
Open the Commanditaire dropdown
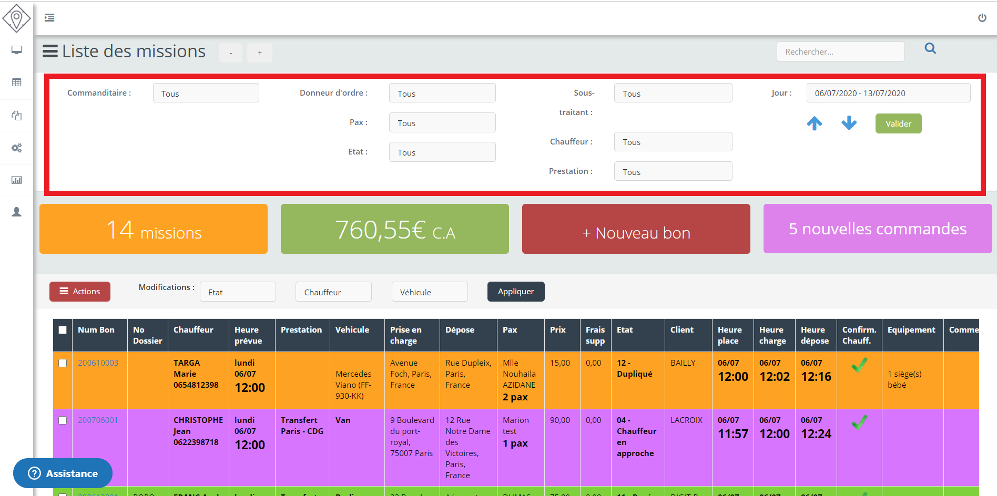click(206, 93)
